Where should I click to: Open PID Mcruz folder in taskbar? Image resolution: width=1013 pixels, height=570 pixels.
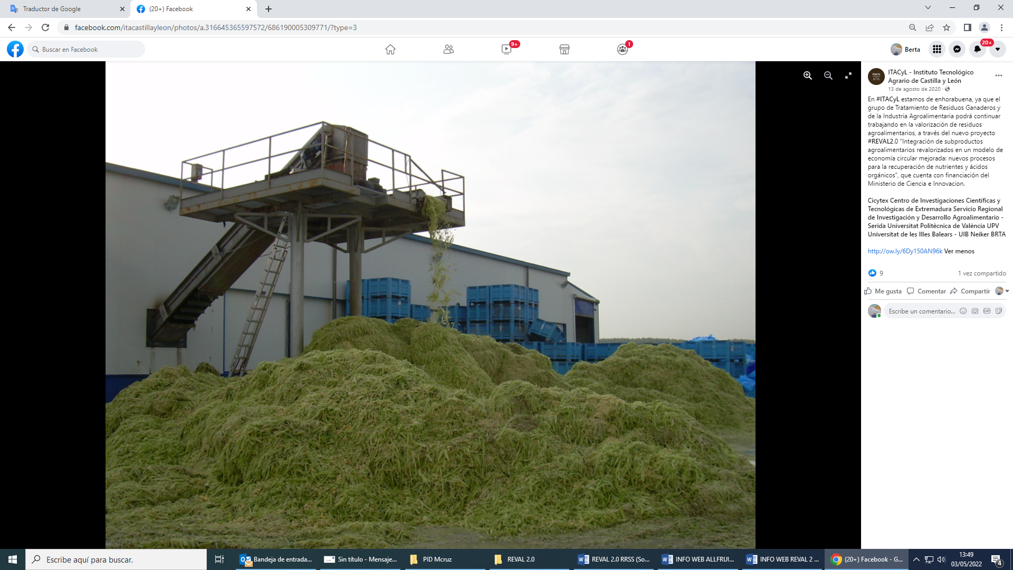[x=445, y=559]
